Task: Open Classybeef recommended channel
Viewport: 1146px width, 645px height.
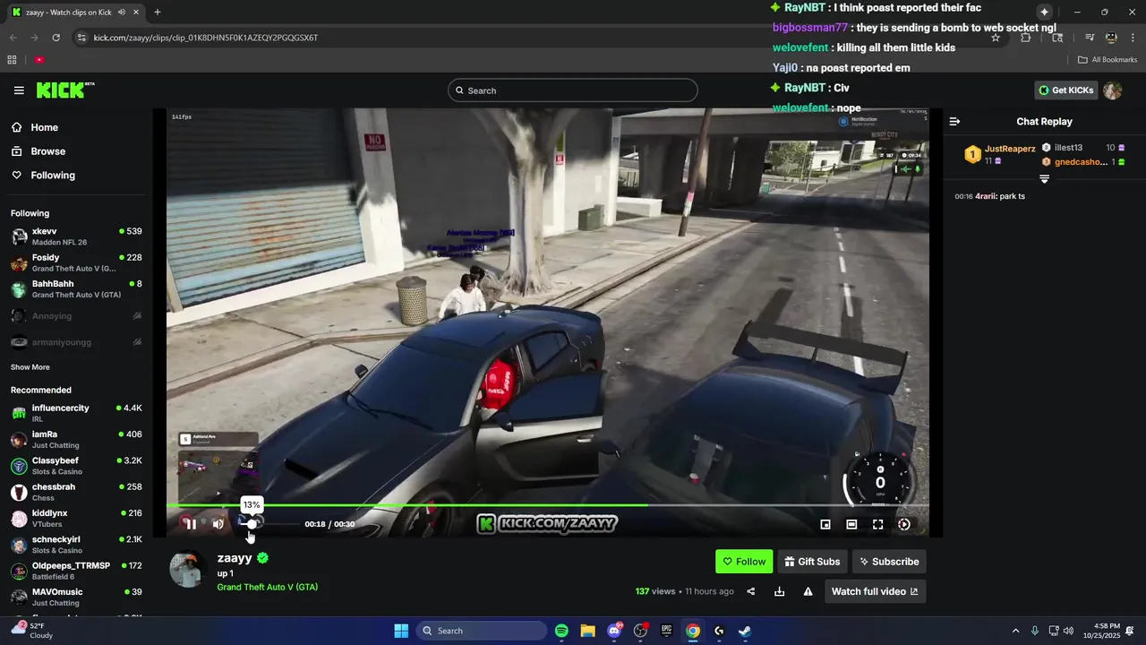Action: [x=76, y=466]
